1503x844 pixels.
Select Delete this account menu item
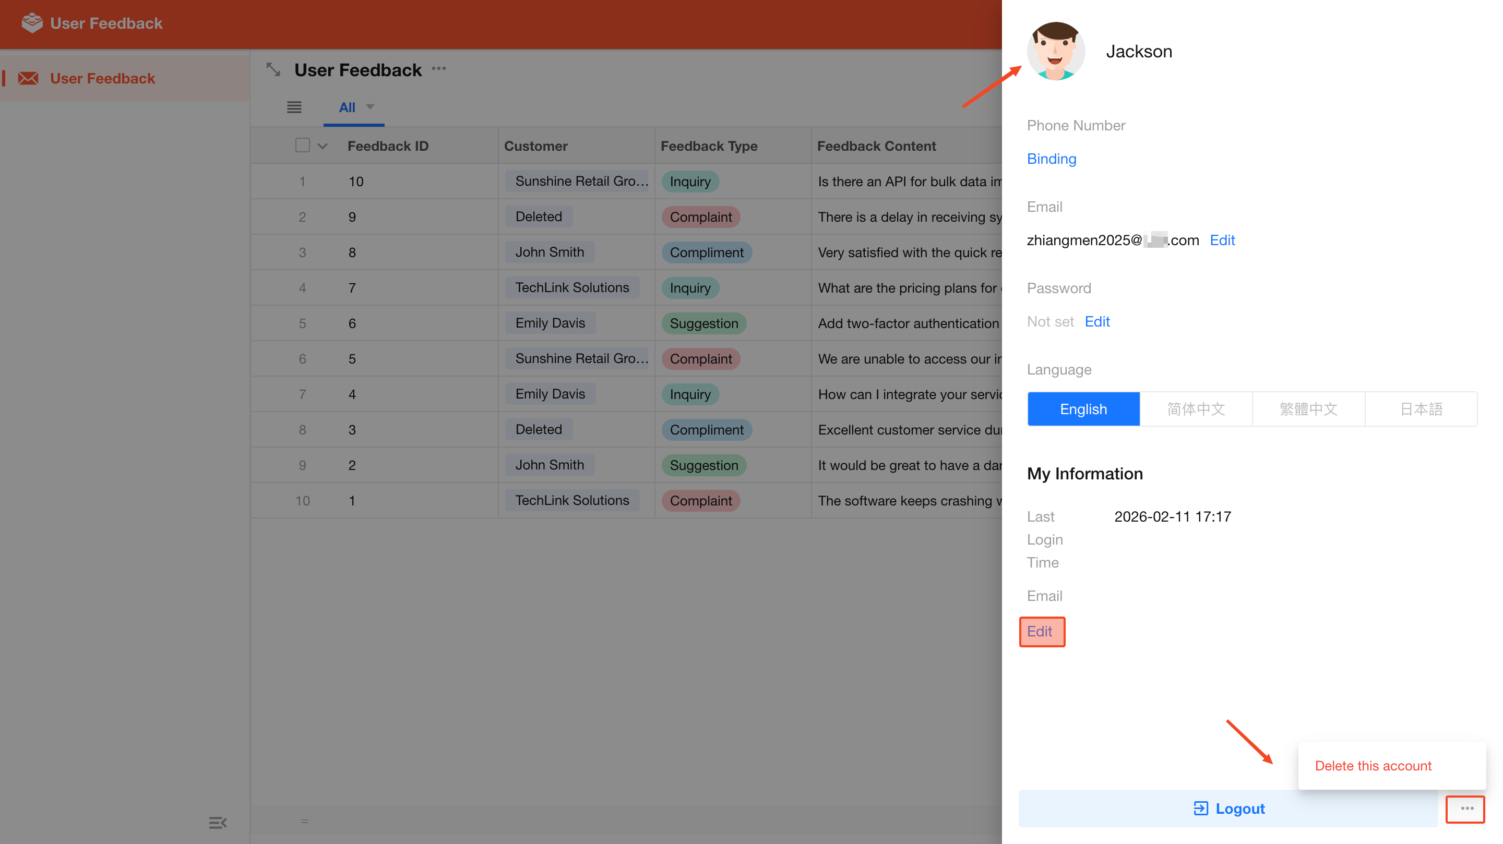1373,766
